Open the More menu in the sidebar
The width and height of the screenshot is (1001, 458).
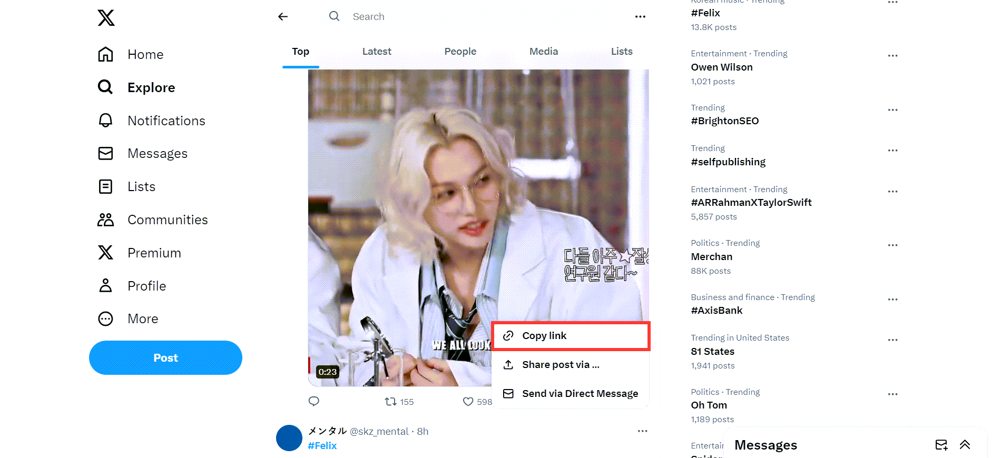coord(128,318)
